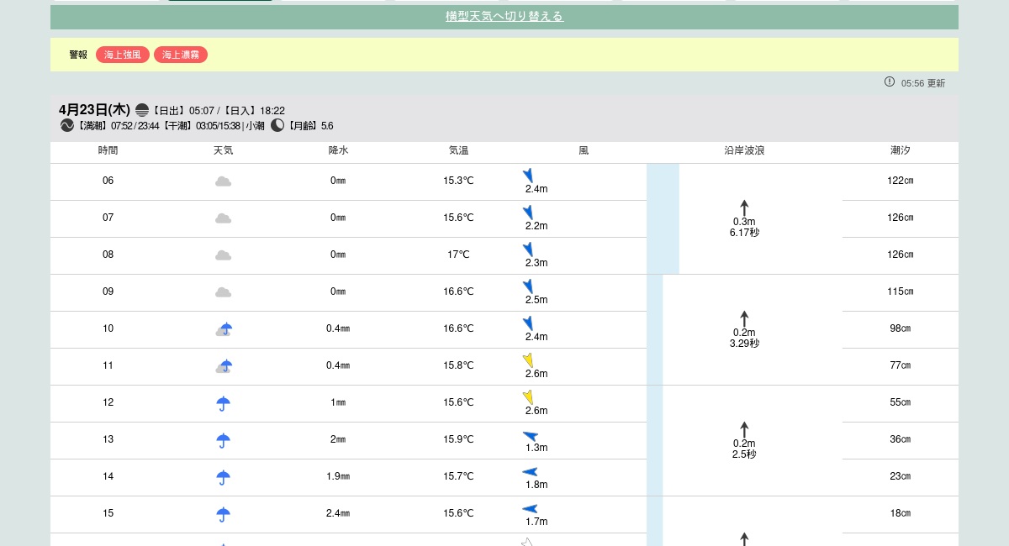1009x546 pixels.
Task: Click the temperature 15.9℃
Action: 458,439
